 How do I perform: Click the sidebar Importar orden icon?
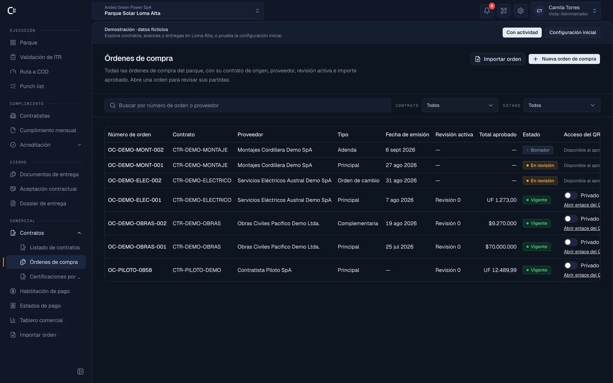[x=13, y=335]
